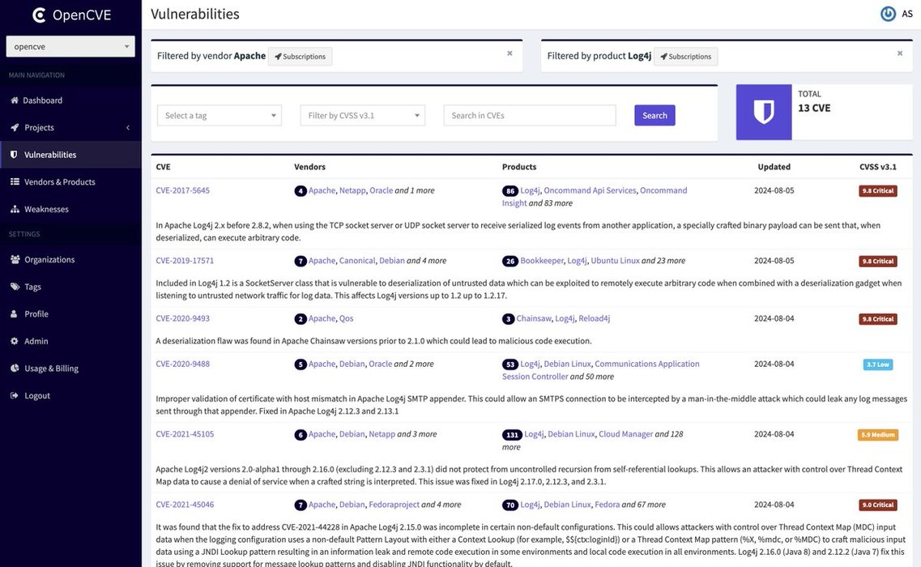Image resolution: width=921 pixels, height=567 pixels.
Task: Click the 3.7 Low CVSS badge
Action: pos(877,364)
